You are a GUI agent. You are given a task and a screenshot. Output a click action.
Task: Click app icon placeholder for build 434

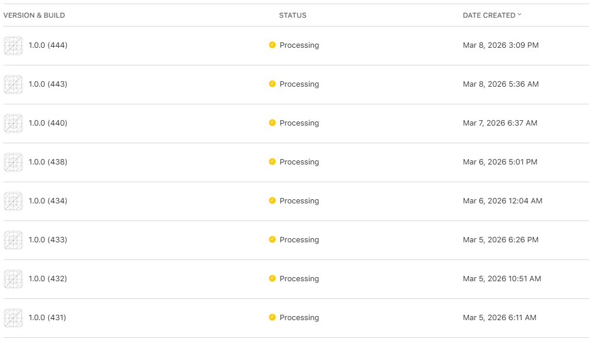pos(13,201)
